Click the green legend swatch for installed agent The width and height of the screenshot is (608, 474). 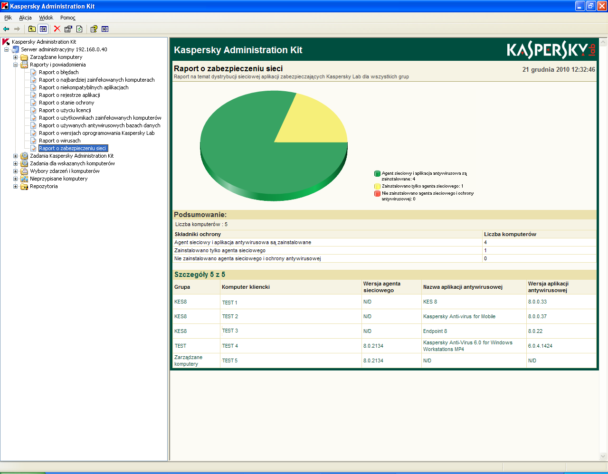pyautogui.click(x=378, y=174)
